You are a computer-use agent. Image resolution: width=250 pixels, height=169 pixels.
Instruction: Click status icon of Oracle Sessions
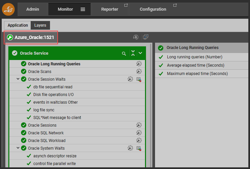[24, 125]
